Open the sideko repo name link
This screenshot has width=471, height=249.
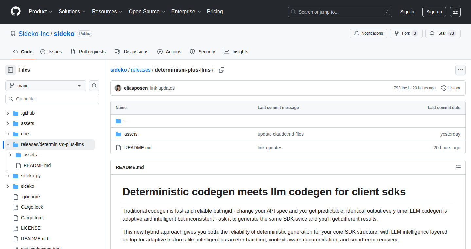(x=64, y=34)
